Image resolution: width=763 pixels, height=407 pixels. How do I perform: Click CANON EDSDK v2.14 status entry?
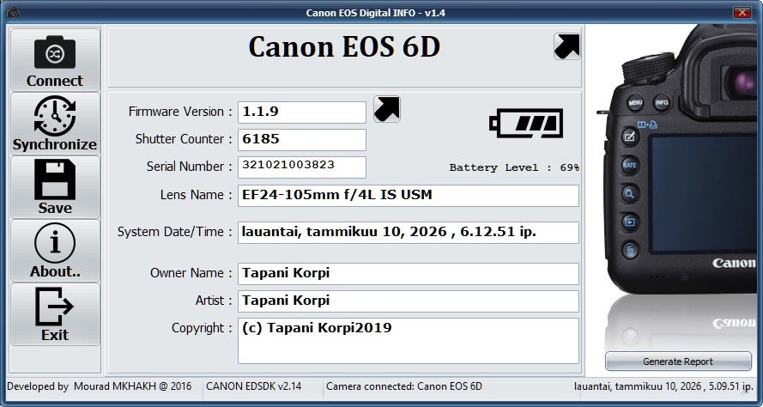point(253,386)
